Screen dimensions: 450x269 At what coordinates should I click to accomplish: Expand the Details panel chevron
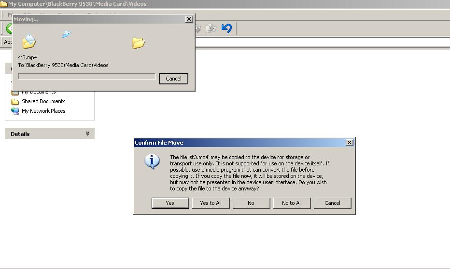[x=87, y=134]
